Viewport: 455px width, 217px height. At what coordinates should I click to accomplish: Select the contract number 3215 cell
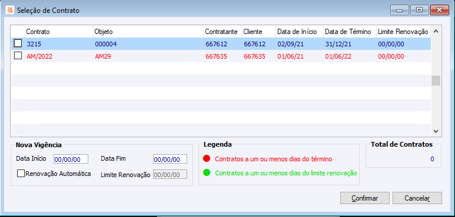coord(34,44)
